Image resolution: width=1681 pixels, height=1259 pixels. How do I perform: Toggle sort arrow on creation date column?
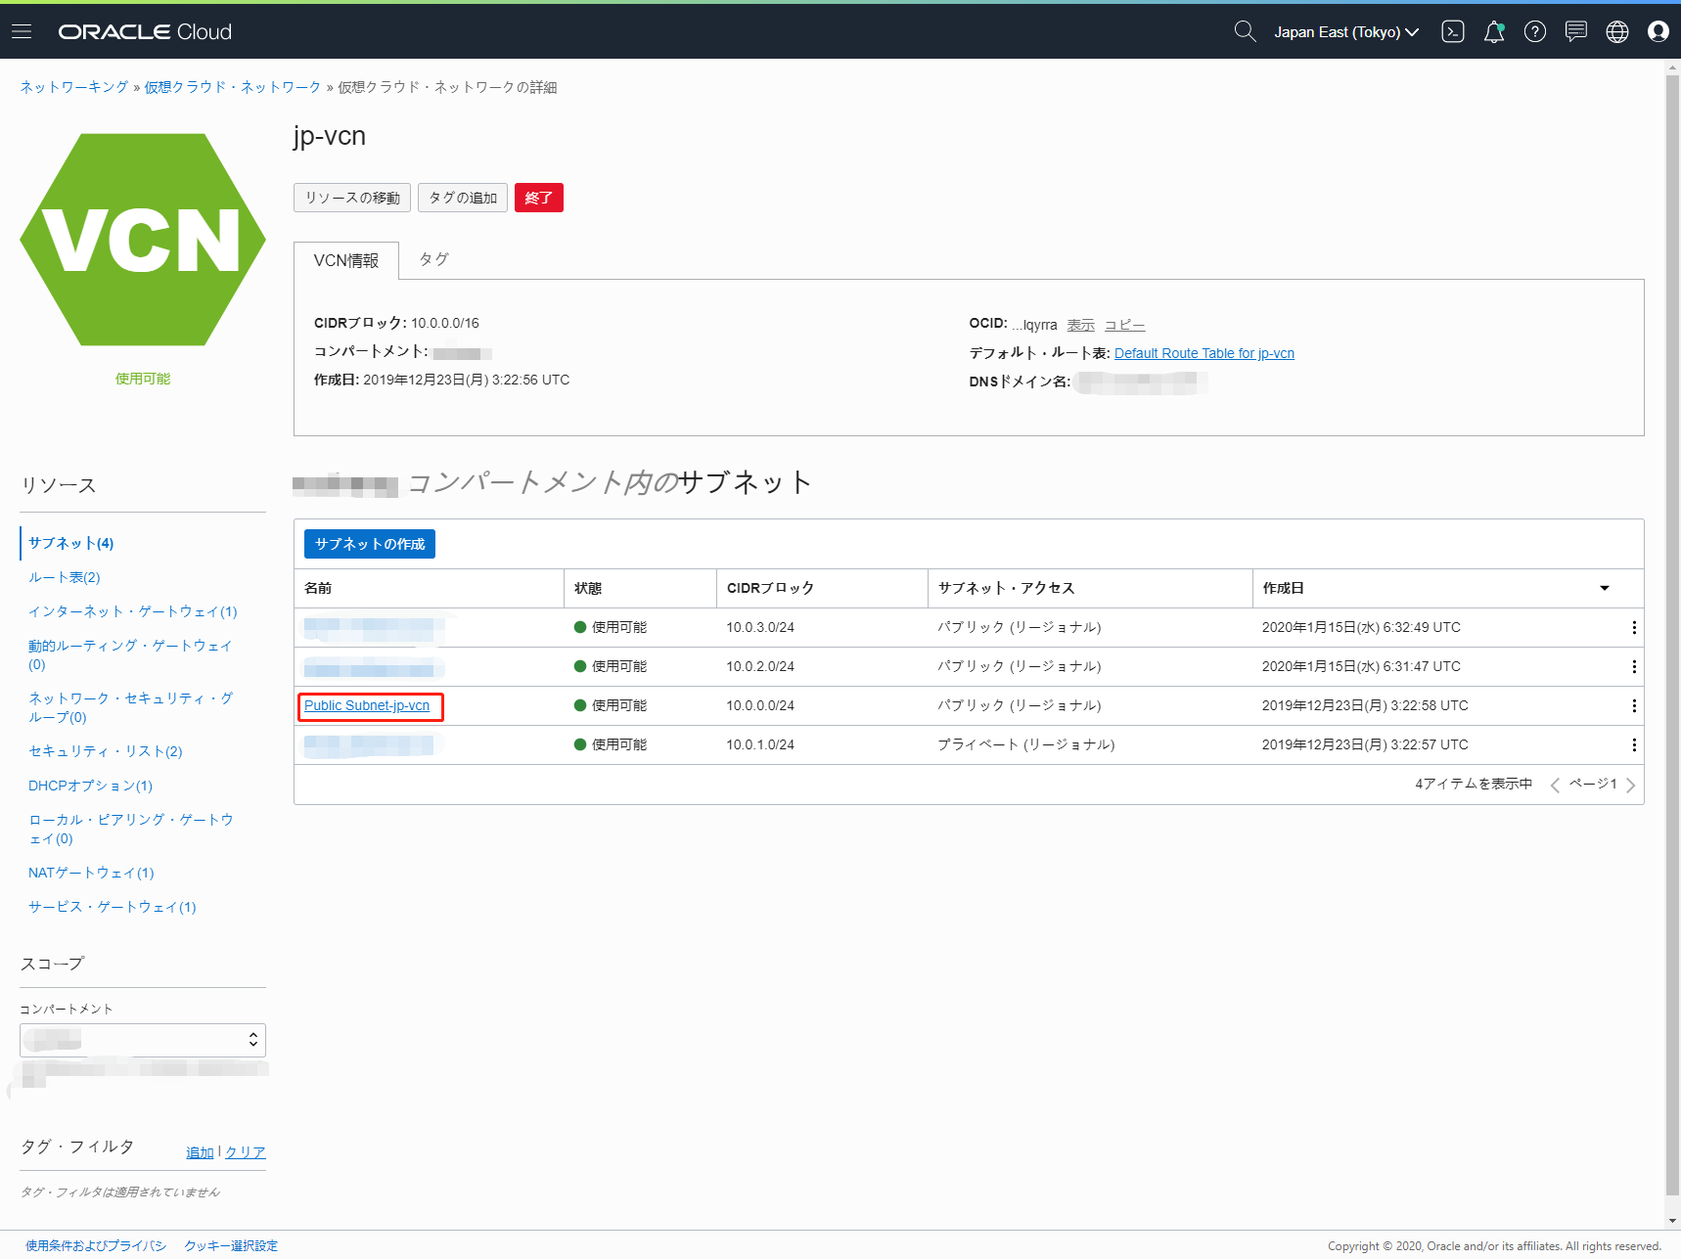pyautogui.click(x=1605, y=588)
